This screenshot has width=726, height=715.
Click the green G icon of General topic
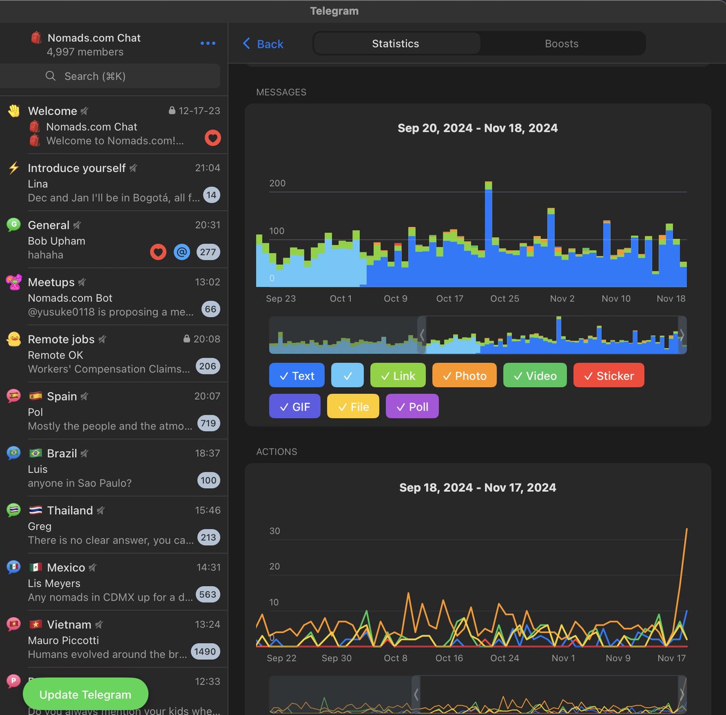[14, 224]
